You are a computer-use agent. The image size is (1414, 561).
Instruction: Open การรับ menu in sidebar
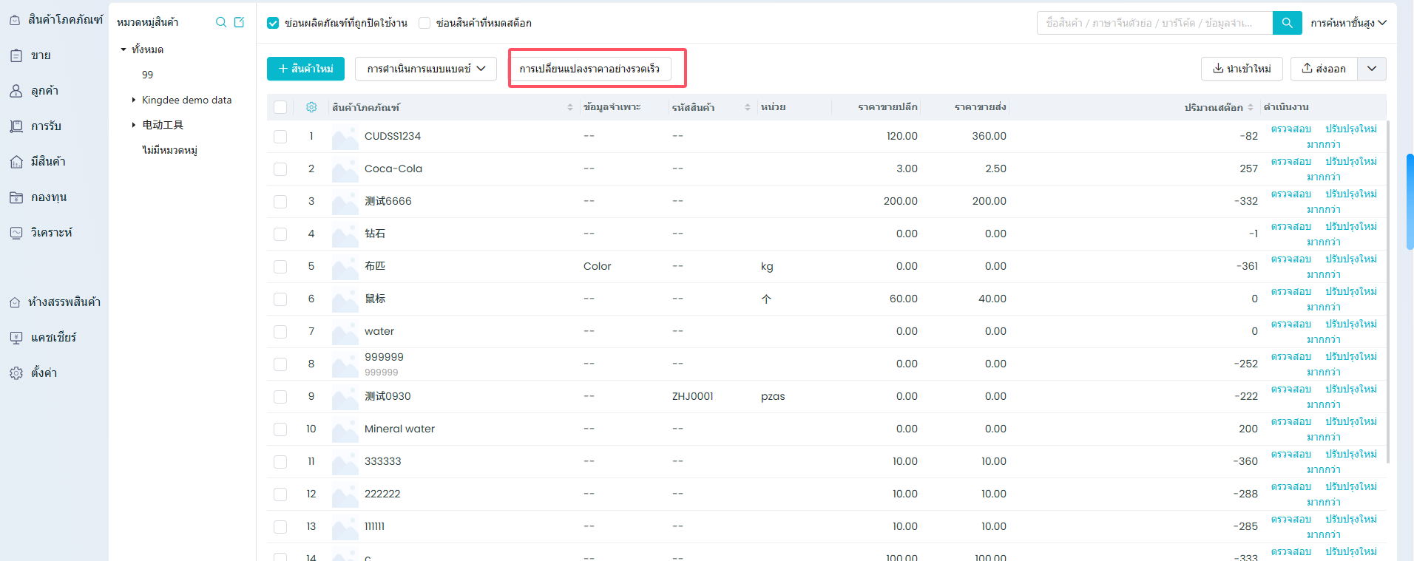pyautogui.click(x=45, y=126)
